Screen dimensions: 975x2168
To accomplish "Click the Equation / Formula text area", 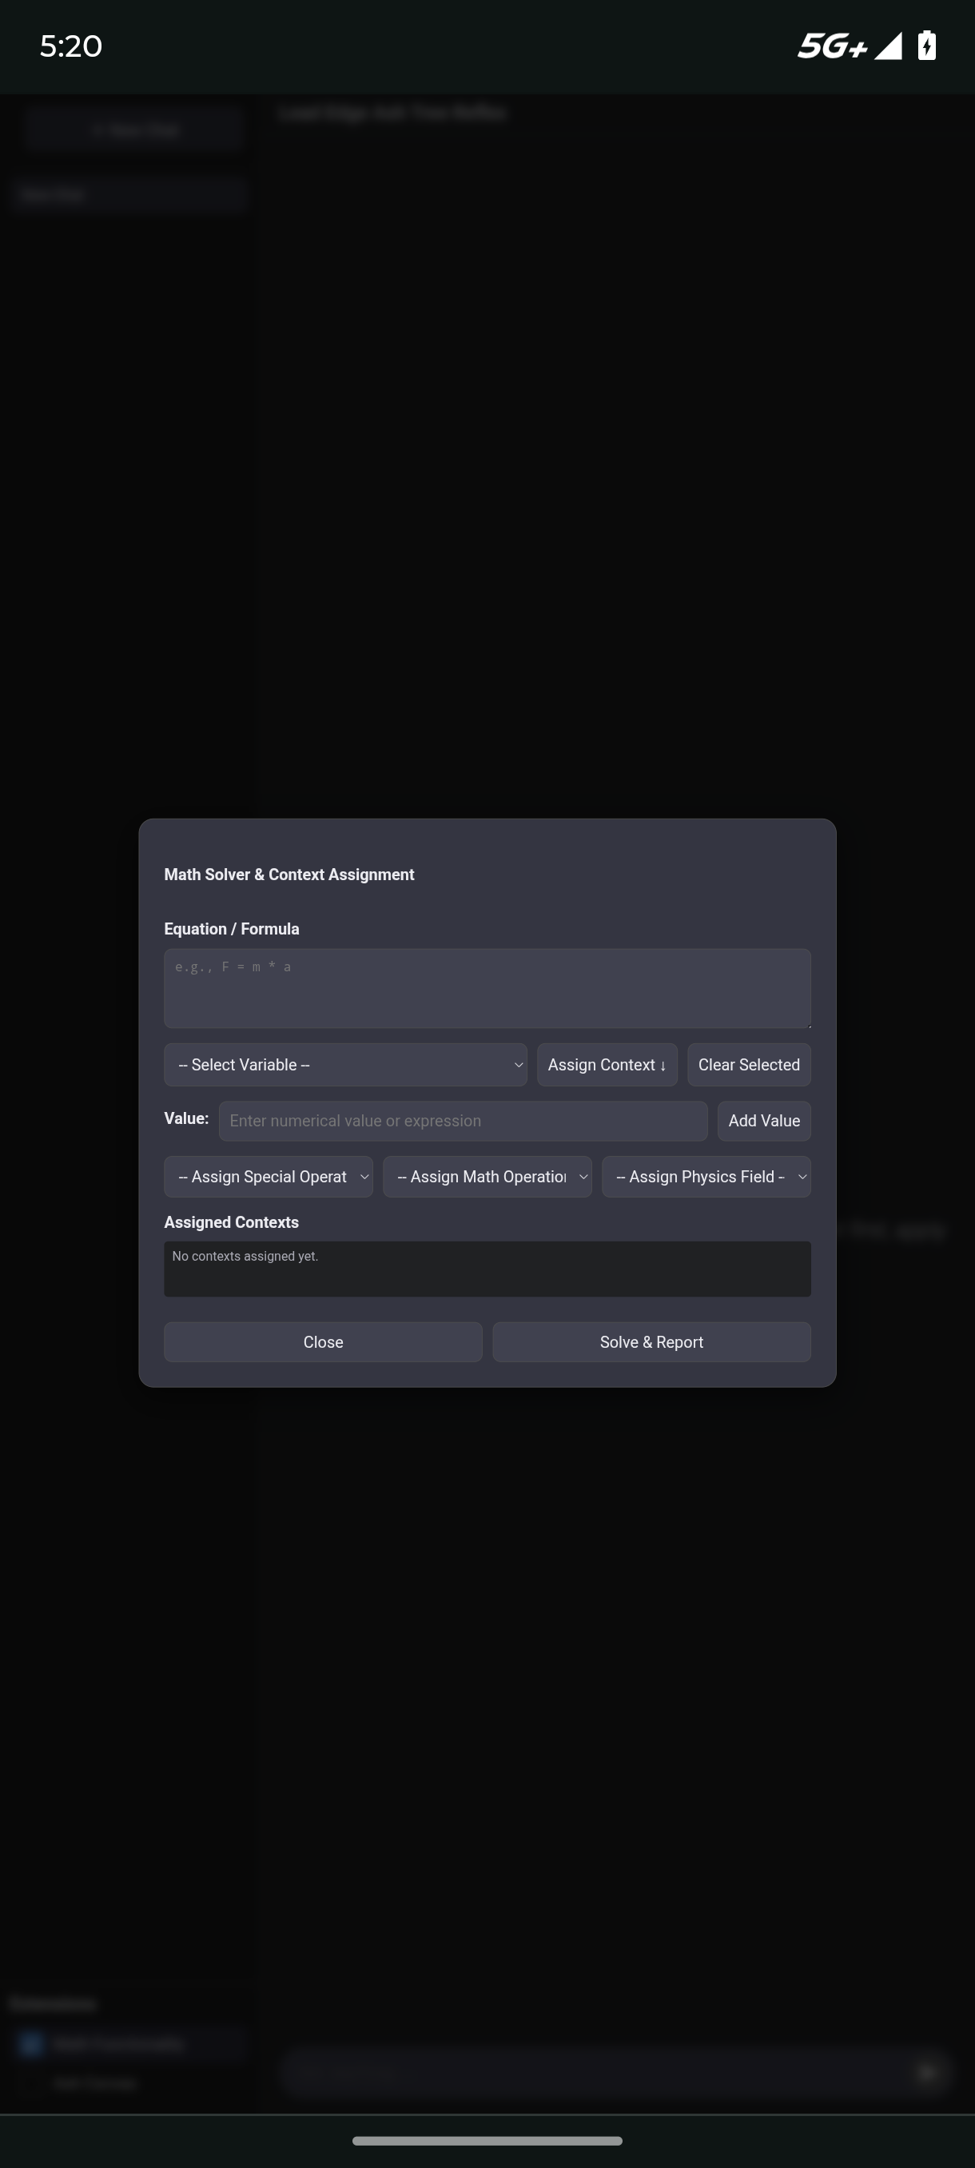I will (486, 988).
